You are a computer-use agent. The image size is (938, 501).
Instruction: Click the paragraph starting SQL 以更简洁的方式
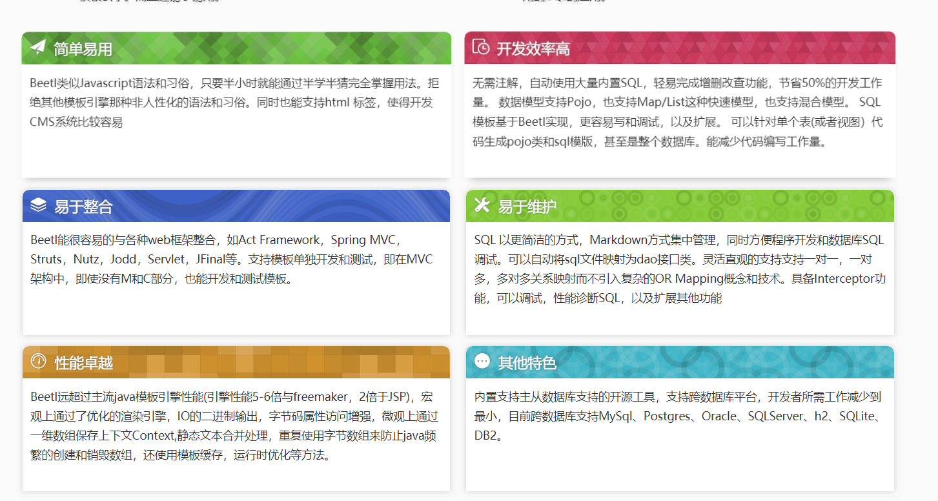click(680, 269)
